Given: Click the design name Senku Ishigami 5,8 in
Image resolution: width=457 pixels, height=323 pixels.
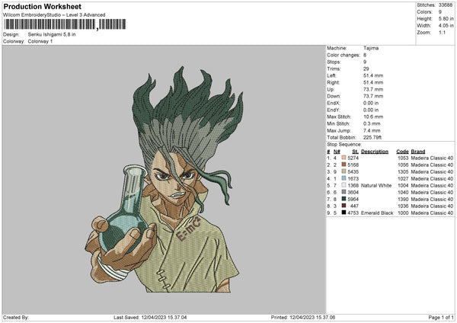Looking at the screenshot, I should tap(52, 34).
